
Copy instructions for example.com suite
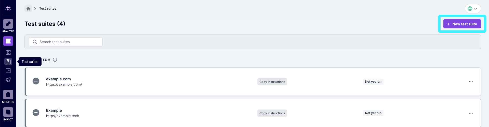(272, 82)
